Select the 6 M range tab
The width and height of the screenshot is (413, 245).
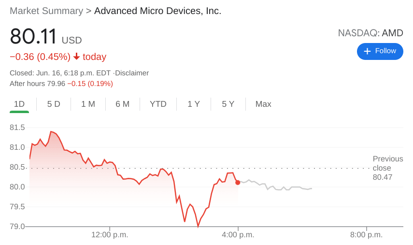122,104
